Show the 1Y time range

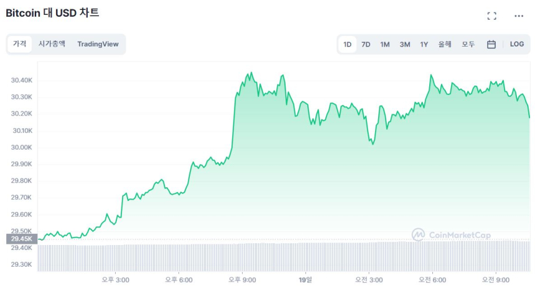(424, 44)
